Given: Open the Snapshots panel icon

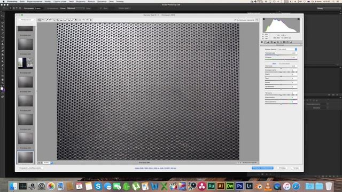Looking at the screenshot, I should 291,42.
